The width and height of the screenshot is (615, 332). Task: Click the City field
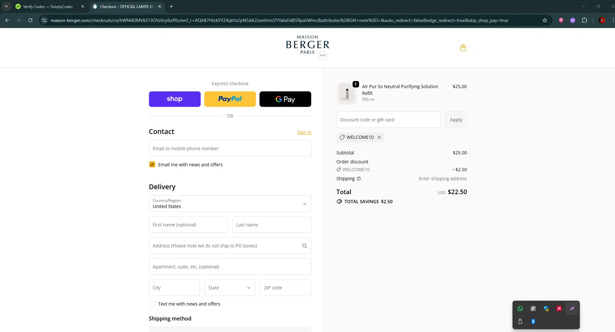click(x=174, y=288)
